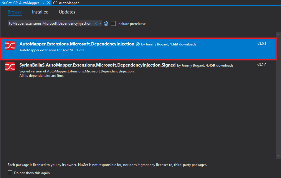The width and height of the screenshot is (281, 178).
Task: Open the Installed tab
Action: click(40, 12)
